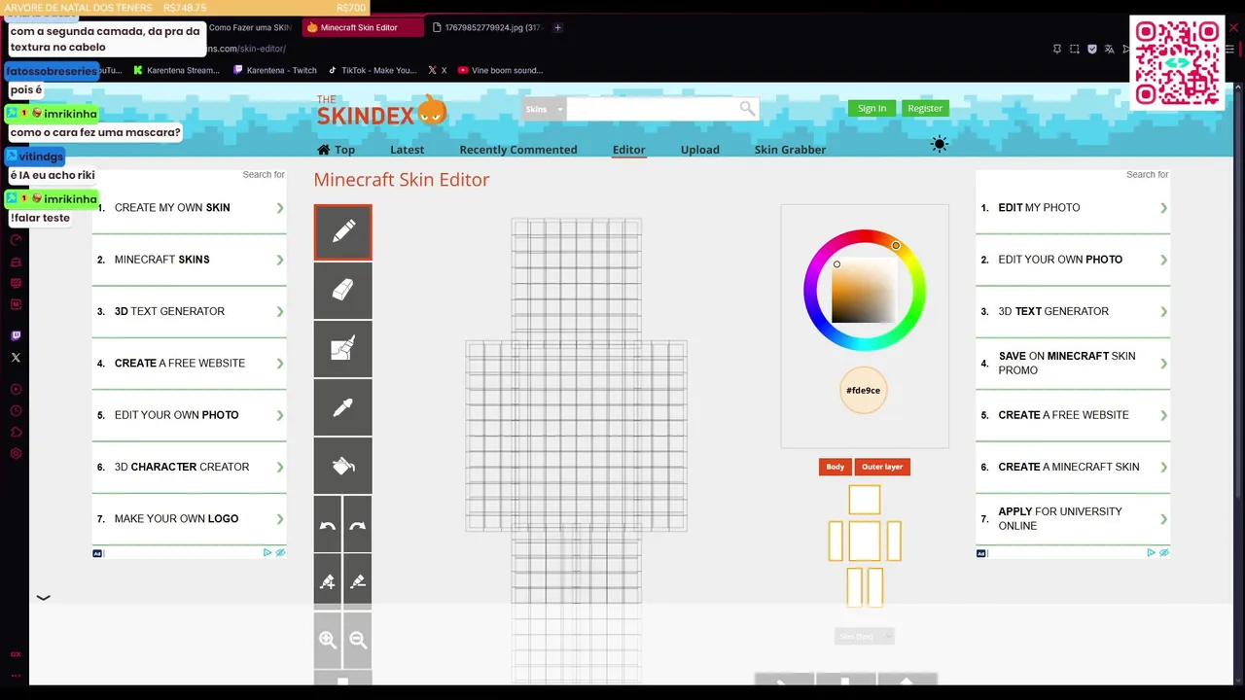Toggle the dark mode sun icon

939,144
